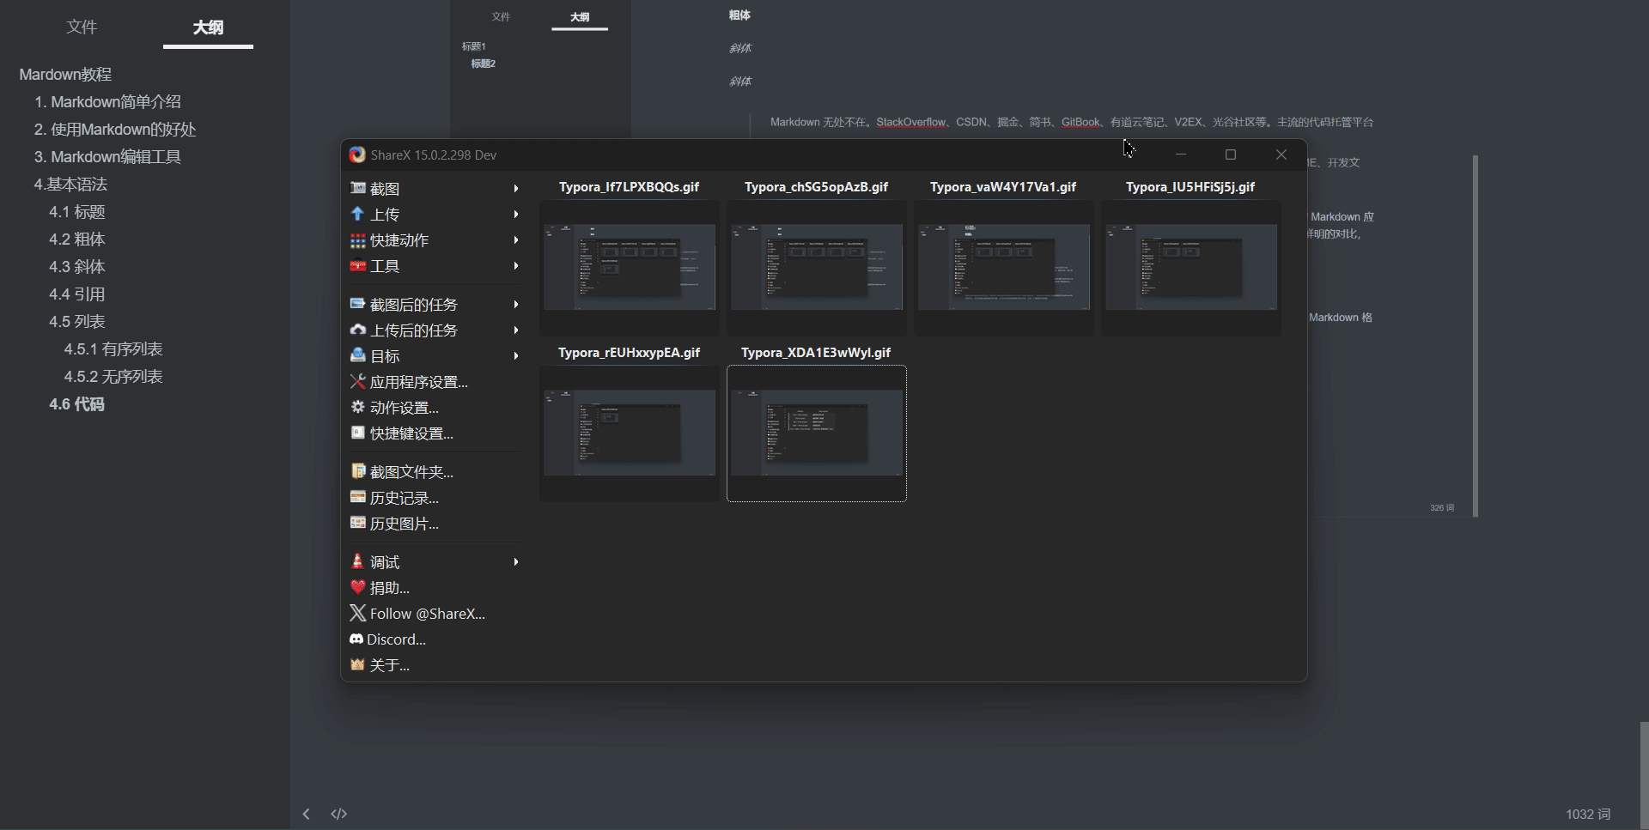Image resolution: width=1649 pixels, height=830 pixels.
Task: Expand the 目标 submenu arrow
Action: tap(516, 355)
